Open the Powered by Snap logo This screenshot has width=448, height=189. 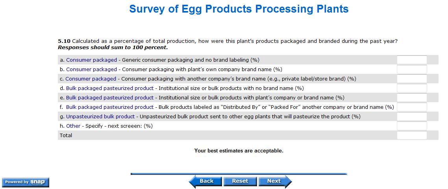(26, 182)
